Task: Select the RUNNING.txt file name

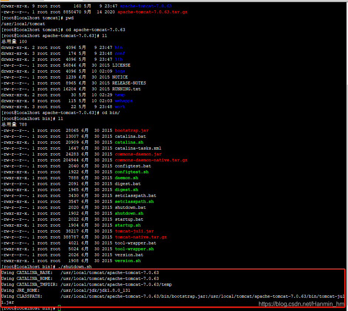Action: [x=126, y=89]
